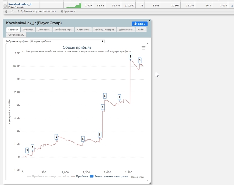Click the last $ marker at chart right
The height and width of the screenshot is (185, 234).
point(140,60)
